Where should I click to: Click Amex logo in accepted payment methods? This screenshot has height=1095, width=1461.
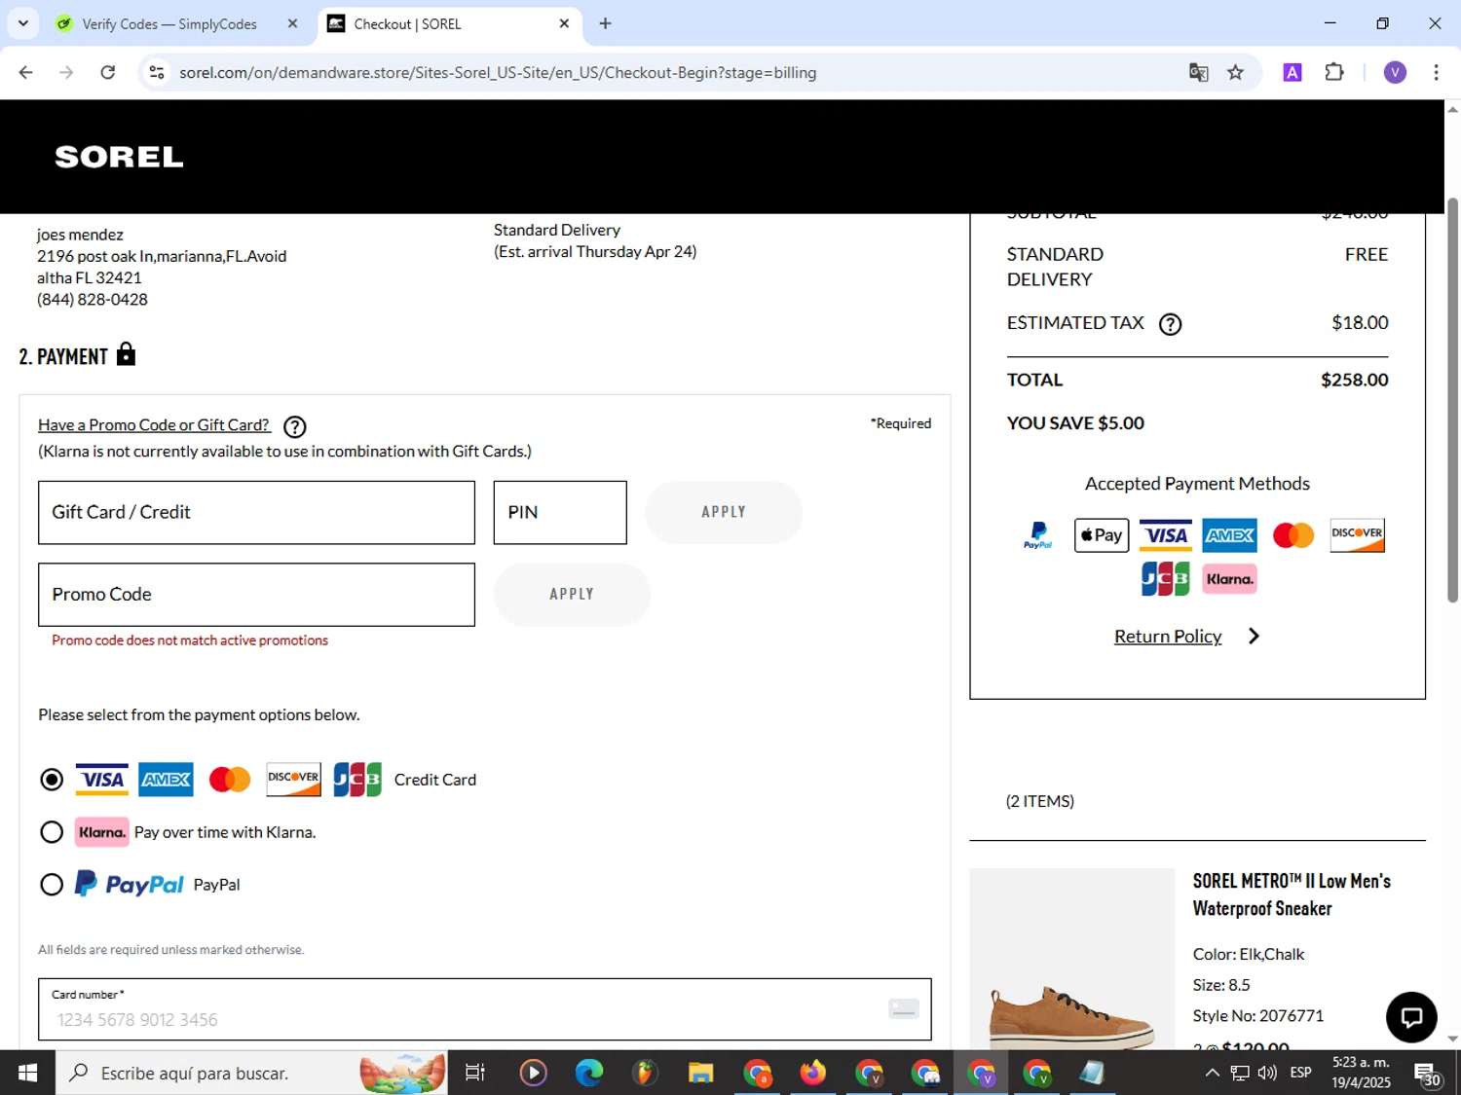pyautogui.click(x=1229, y=535)
